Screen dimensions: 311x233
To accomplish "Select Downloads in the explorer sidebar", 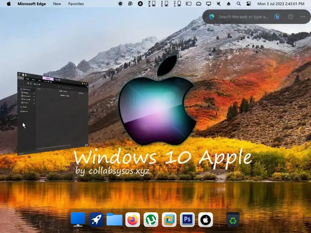I will pyautogui.click(x=26, y=96).
